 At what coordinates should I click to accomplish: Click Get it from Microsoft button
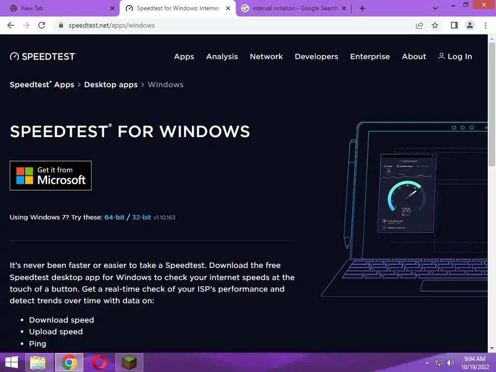point(50,175)
